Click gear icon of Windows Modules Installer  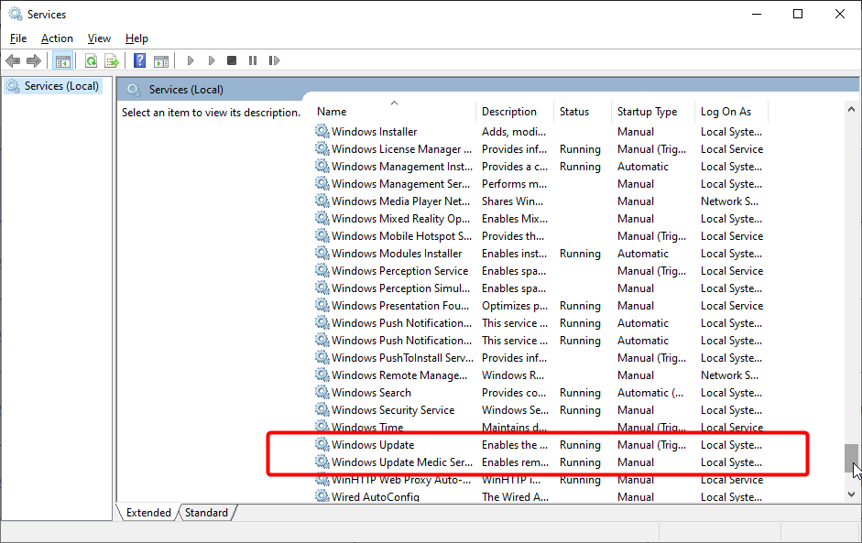coord(322,253)
